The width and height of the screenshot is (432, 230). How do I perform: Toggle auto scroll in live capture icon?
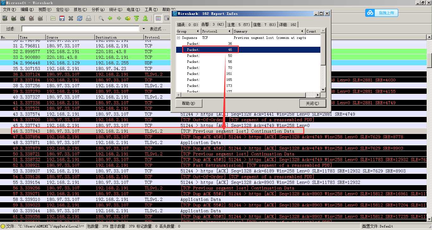(x=167, y=18)
